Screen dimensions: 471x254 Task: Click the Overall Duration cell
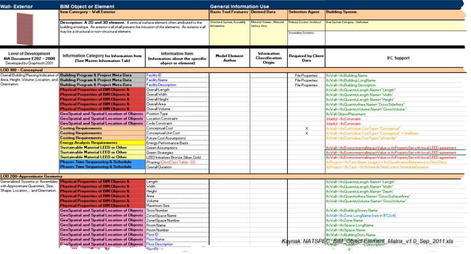coord(159,167)
